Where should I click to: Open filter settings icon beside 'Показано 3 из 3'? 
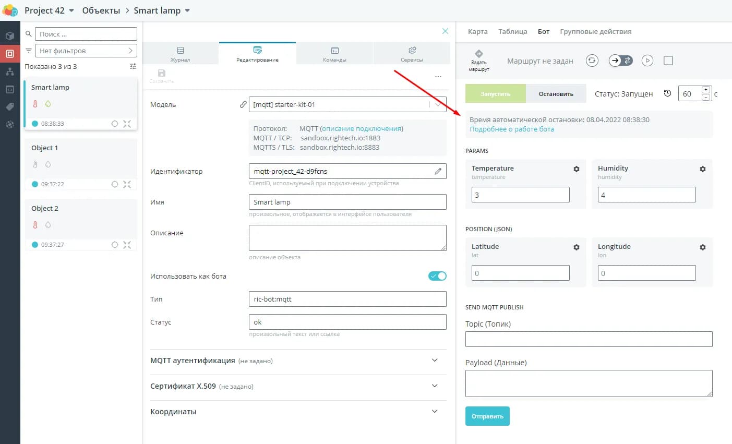[x=133, y=66]
